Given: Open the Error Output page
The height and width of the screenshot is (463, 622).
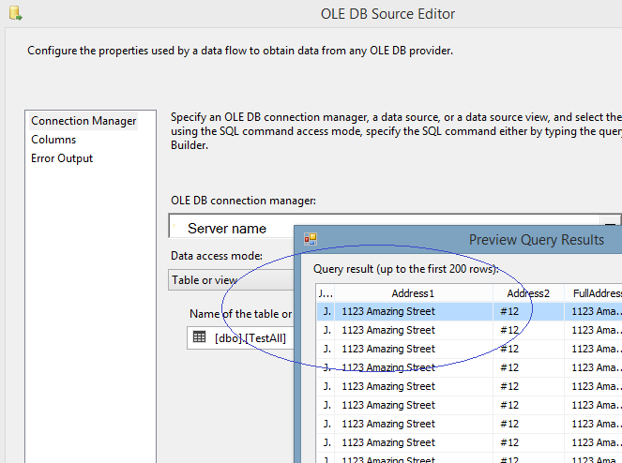Looking at the screenshot, I should tap(62, 158).
